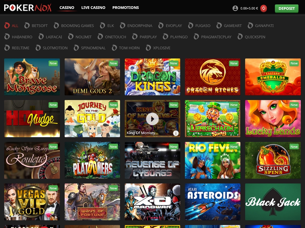This screenshot has width=305, height=228.
Task: Launch the Dragon Kings slot
Action: click(152, 77)
